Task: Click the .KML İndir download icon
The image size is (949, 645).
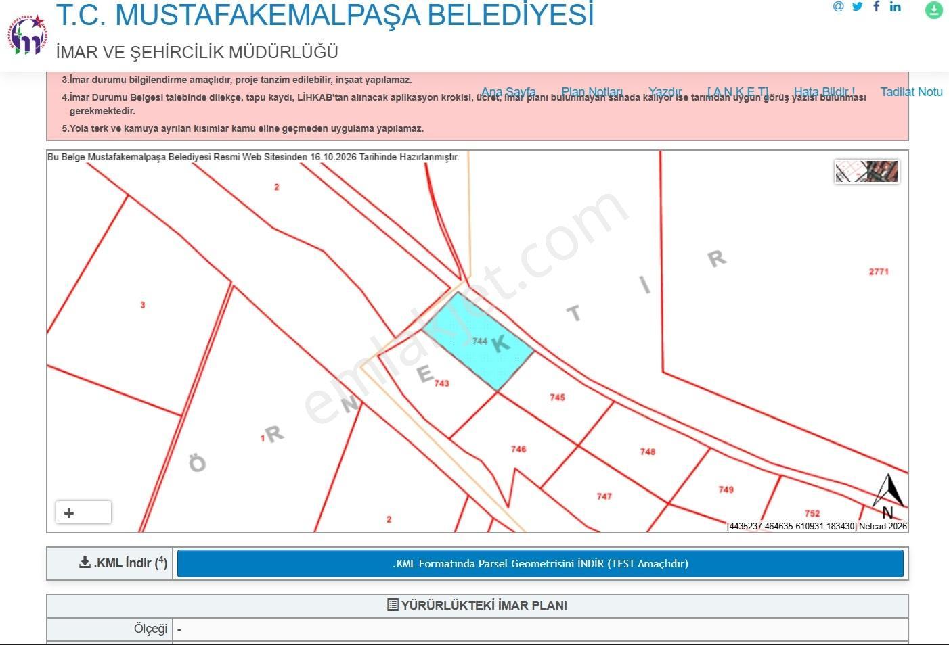Action: (x=85, y=562)
